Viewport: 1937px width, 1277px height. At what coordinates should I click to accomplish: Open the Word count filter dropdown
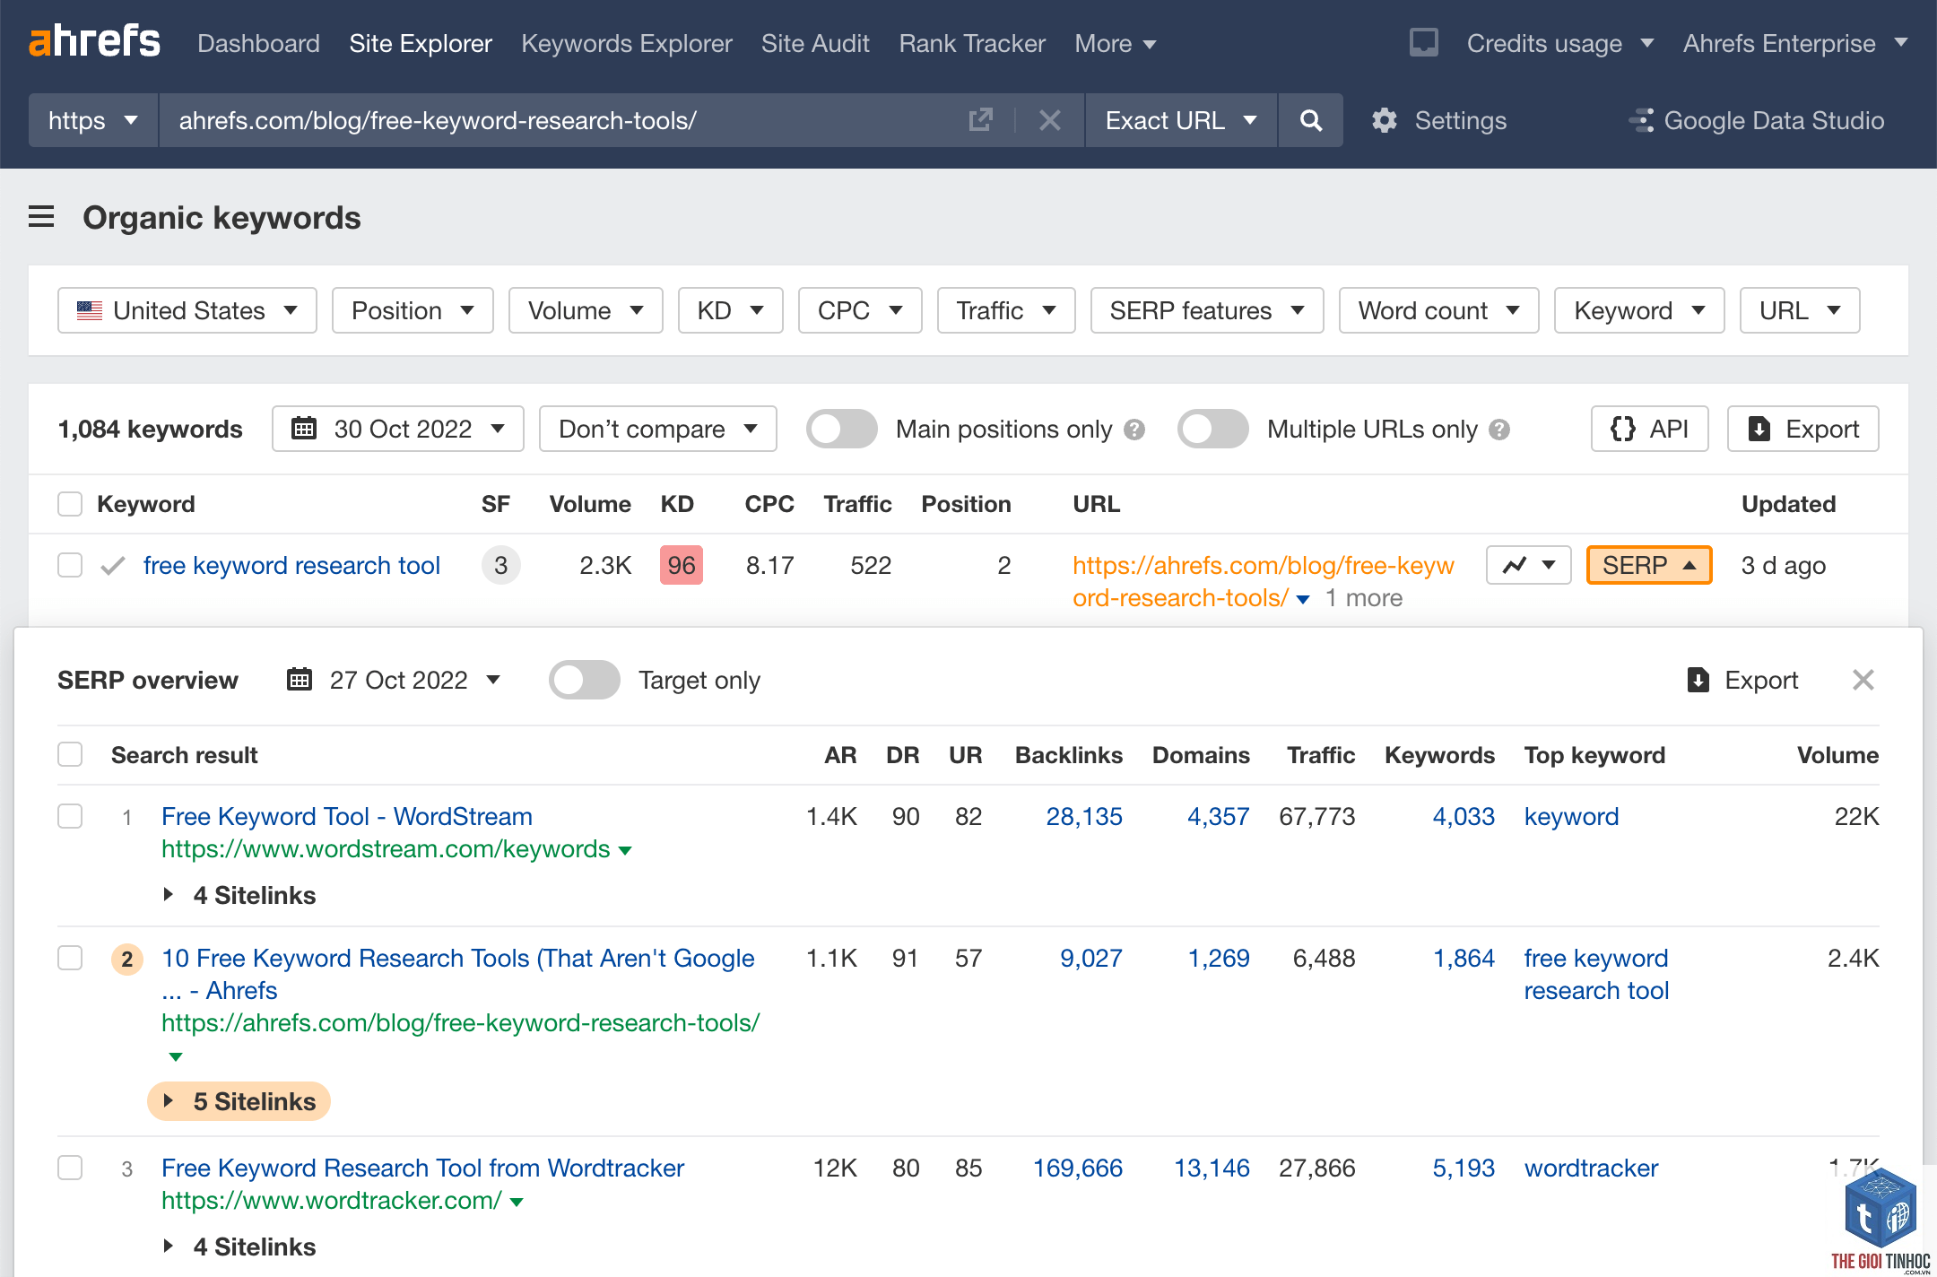(x=1438, y=310)
